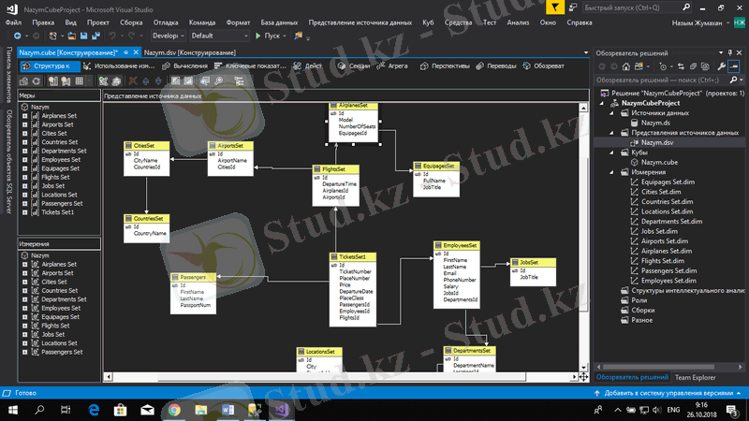Click the Move Up blue arrow icon
749x421 pixels.
[146, 81]
